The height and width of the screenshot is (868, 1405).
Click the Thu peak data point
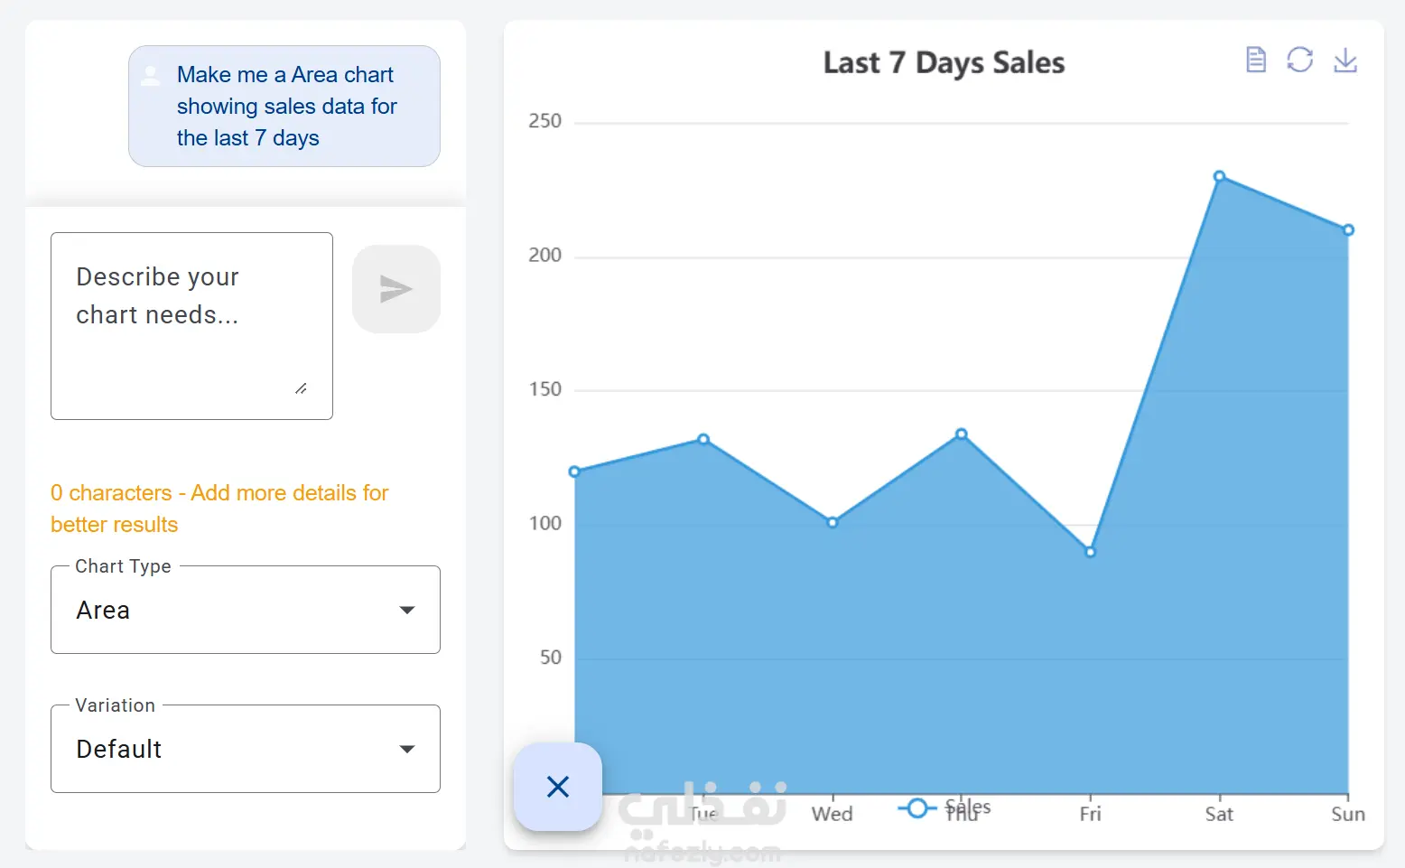coord(962,434)
